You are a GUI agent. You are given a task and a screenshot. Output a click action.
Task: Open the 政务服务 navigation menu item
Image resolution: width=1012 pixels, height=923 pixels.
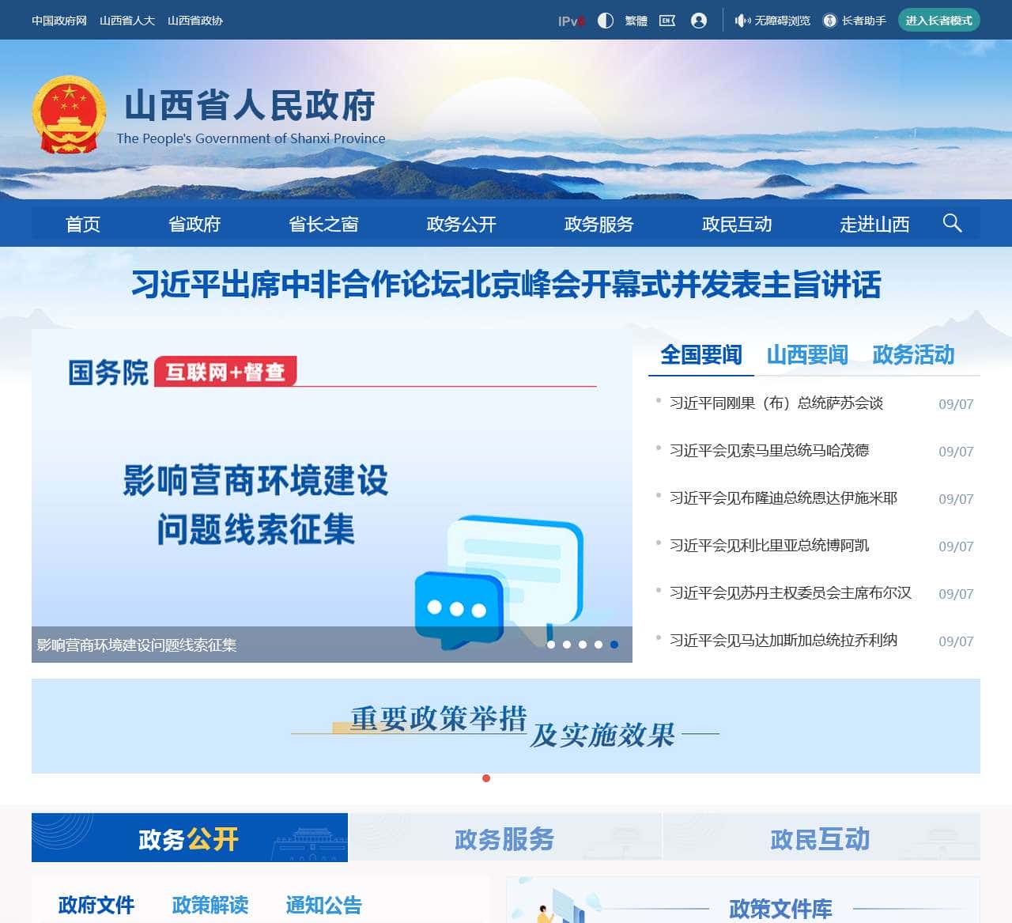click(599, 224)
